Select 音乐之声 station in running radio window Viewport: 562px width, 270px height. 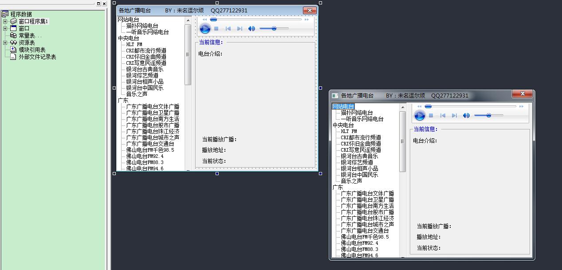tap(351, 181)
